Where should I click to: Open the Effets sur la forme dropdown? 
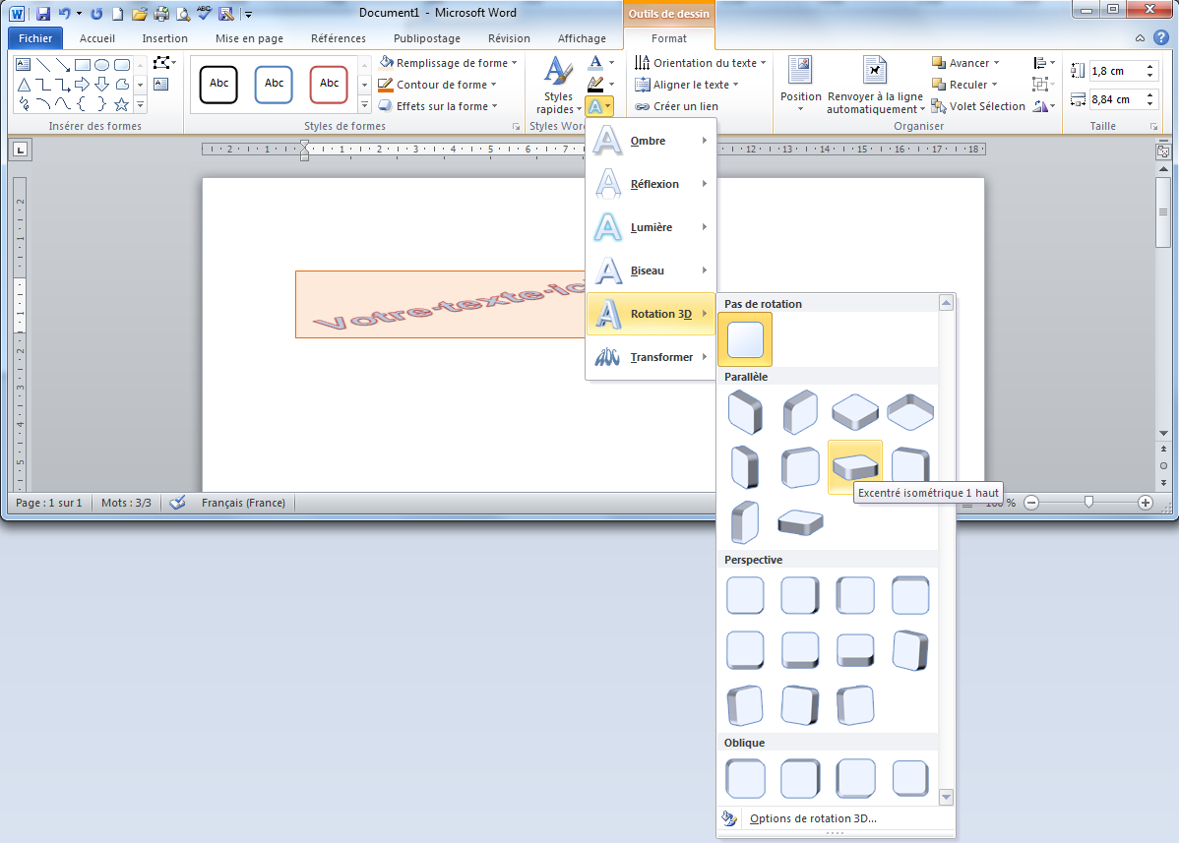[438, 106]
